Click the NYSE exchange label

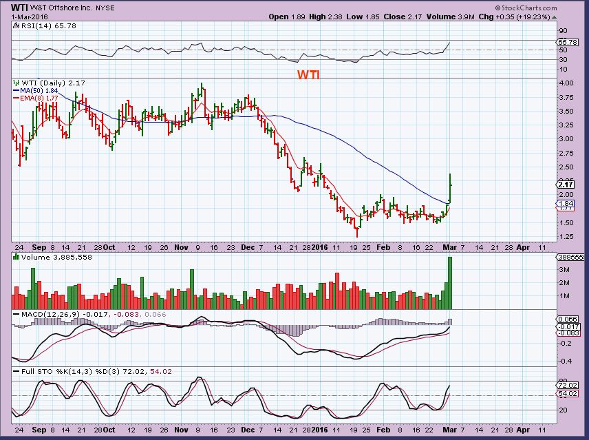pyautogui.click(x=105, y=8)
